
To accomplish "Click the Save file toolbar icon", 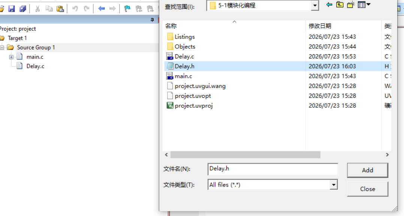I will point(12,9).
